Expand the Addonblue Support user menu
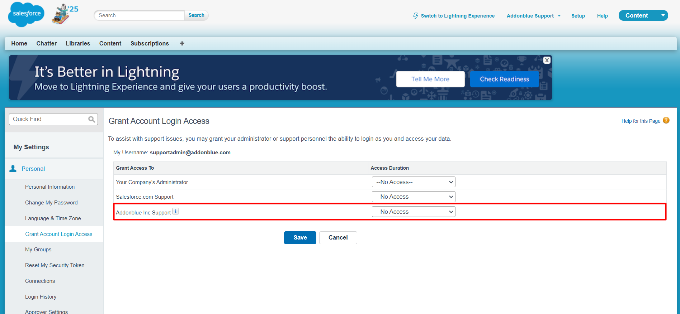This screenshot has height=314, width=680. 534,16
